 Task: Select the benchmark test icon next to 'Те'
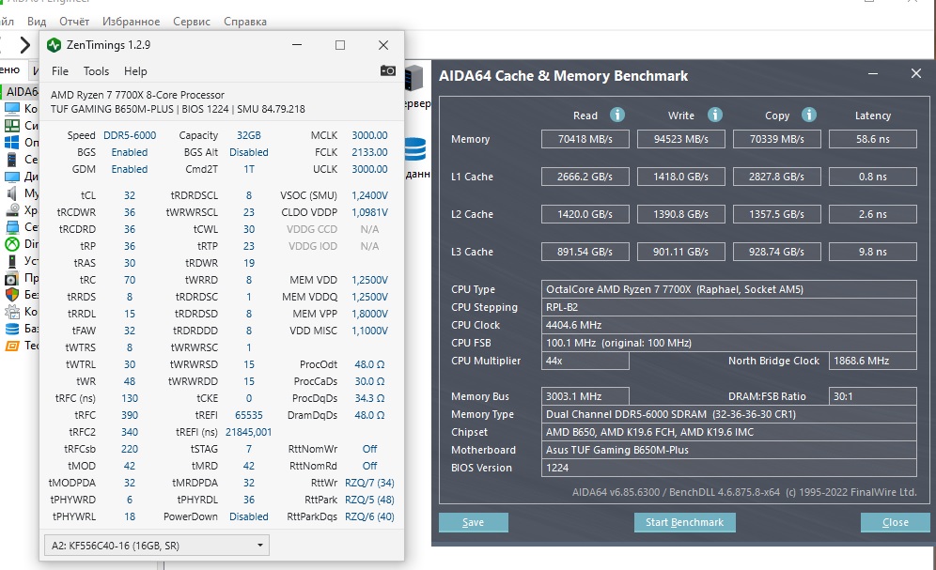point(12,346)
